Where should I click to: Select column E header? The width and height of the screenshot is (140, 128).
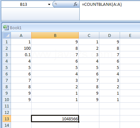point(130,35)
